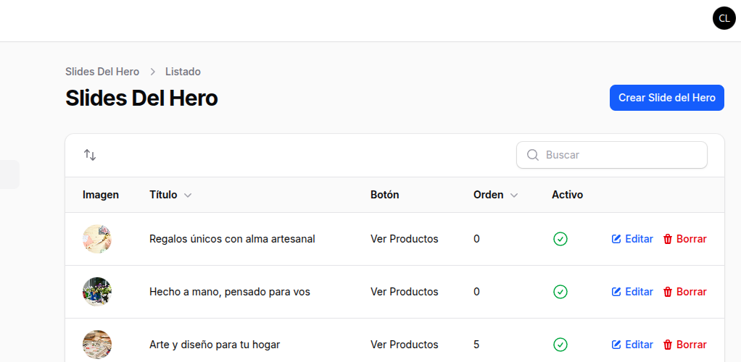Viewport: 741px width, 362px height.
Task: Click Crear Slide del Hero button
Action: [667, 98]
